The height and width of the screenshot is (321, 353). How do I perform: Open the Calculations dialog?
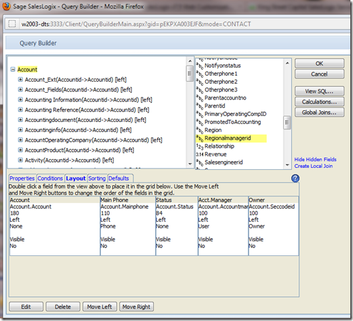pos(319,101)
